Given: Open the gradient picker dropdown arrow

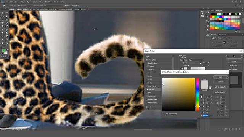Looking at the screenshot, I should [x=206, y=68].
